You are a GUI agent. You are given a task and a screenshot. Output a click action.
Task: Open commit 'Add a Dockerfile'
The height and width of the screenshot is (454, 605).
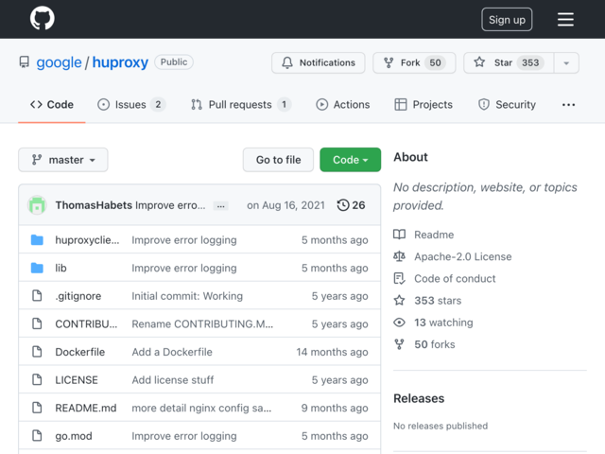tap(172, 352)
